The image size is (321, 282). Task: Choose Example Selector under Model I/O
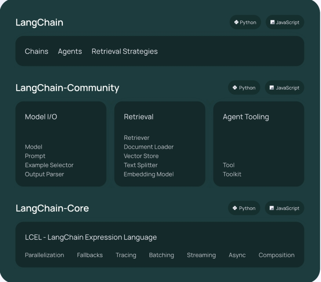click(x=49, y=165)
